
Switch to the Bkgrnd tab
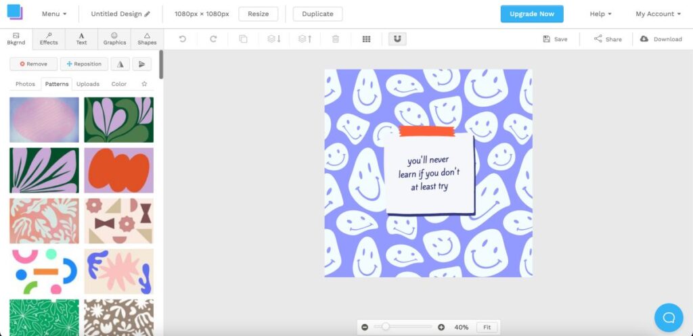coord(16,39)
